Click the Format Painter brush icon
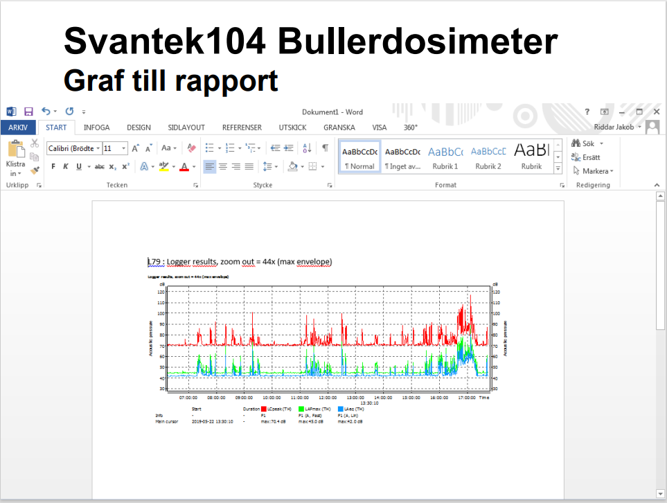Screen dimensions: 667x503 click(35, 169)
